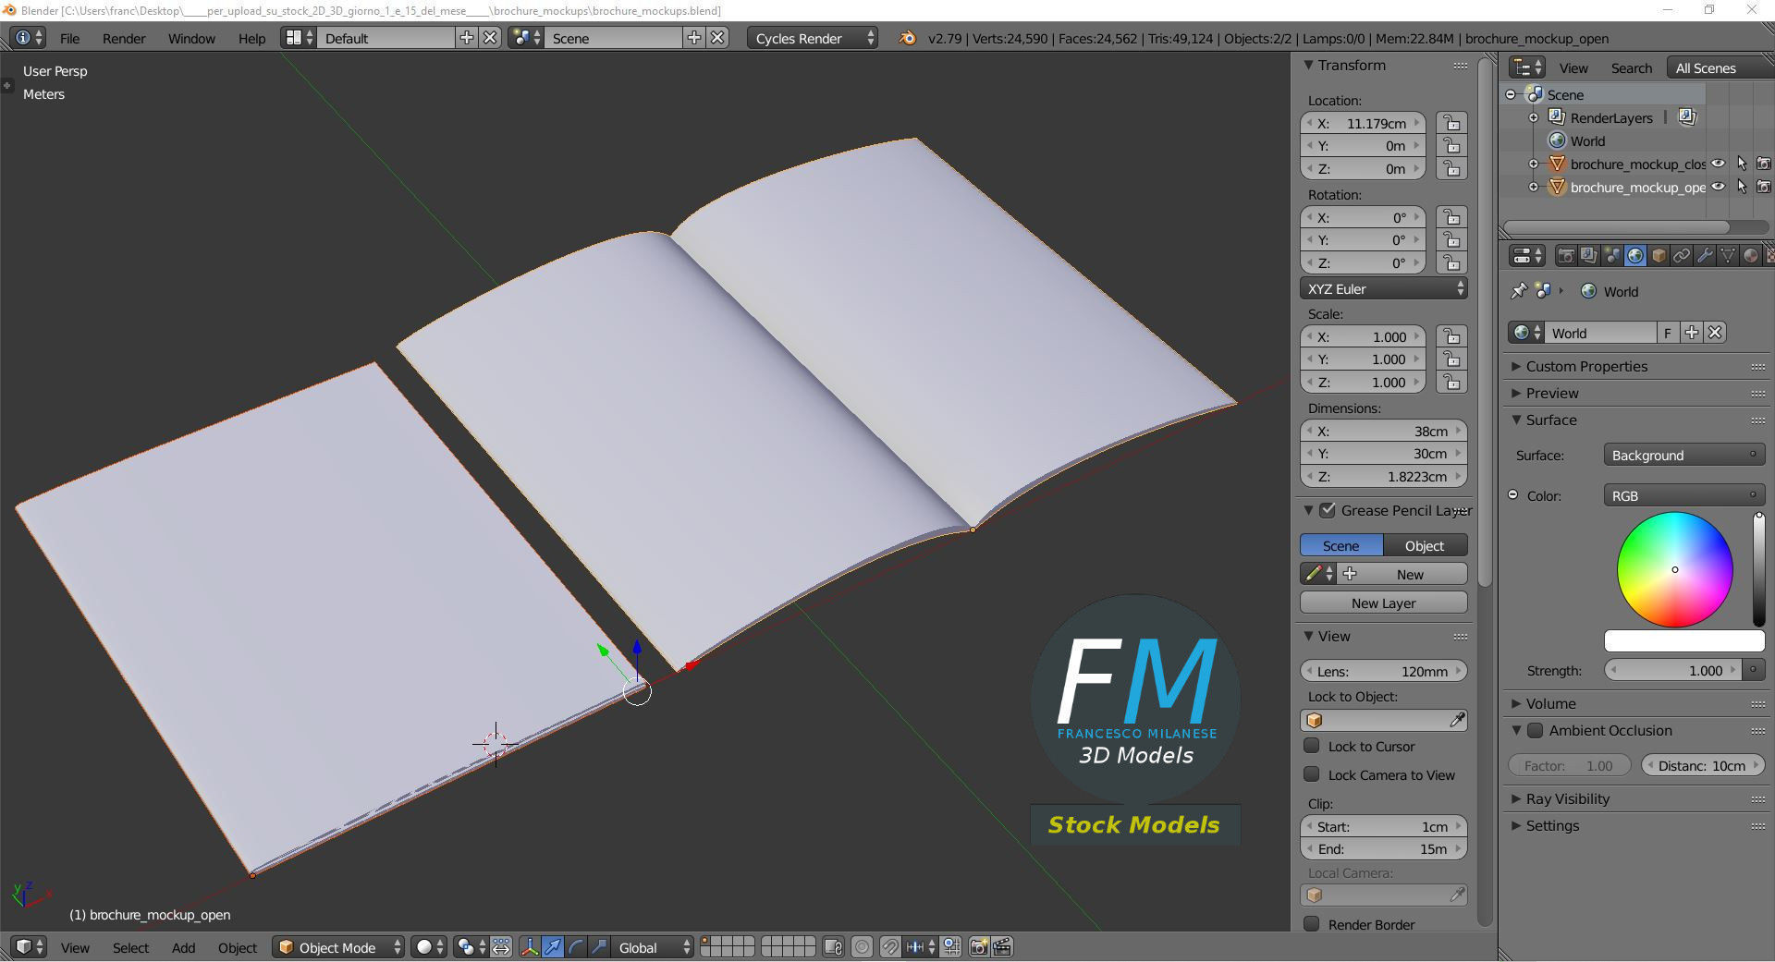Toggle the Grease Pencil Layers checkbox
1775x962 pixels.
click(x=1328, y=510)
